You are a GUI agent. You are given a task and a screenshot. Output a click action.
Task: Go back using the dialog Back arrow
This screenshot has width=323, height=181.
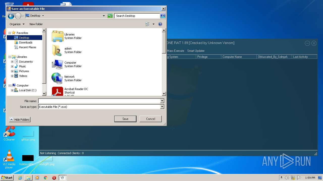(x=11, y=16)
